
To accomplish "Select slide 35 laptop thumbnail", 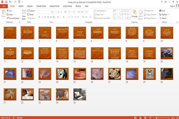I will click(x=80, y=94).
